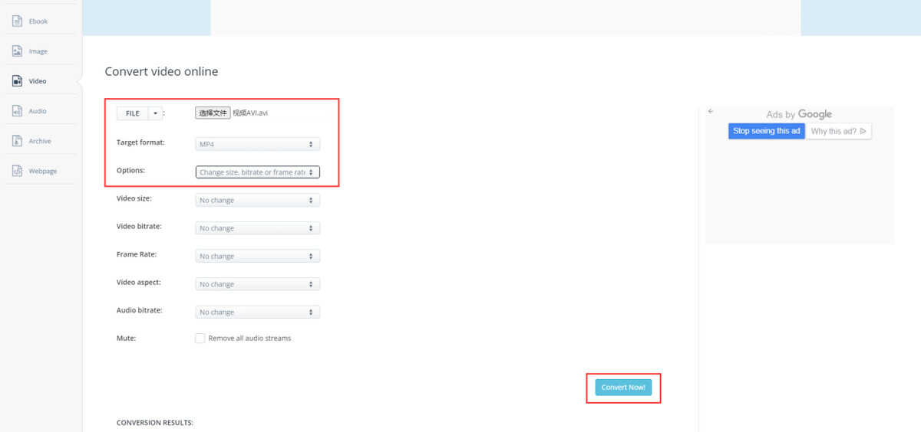Open the Video aspect dropdown
This screenshot has width=921, height=432.
tap(258, 284)
